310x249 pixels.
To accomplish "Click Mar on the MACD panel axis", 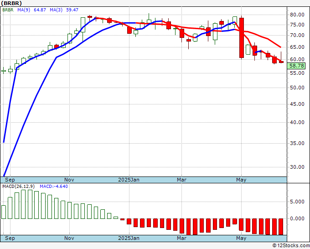I will pyautogui.click(x=181, y=238).
